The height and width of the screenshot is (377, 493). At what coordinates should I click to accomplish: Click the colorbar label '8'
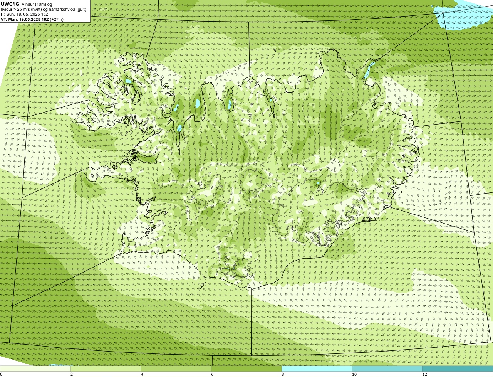click(282, 374)
